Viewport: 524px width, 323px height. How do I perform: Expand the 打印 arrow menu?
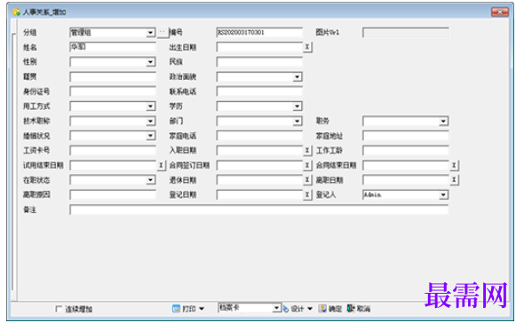click(202, 309)
